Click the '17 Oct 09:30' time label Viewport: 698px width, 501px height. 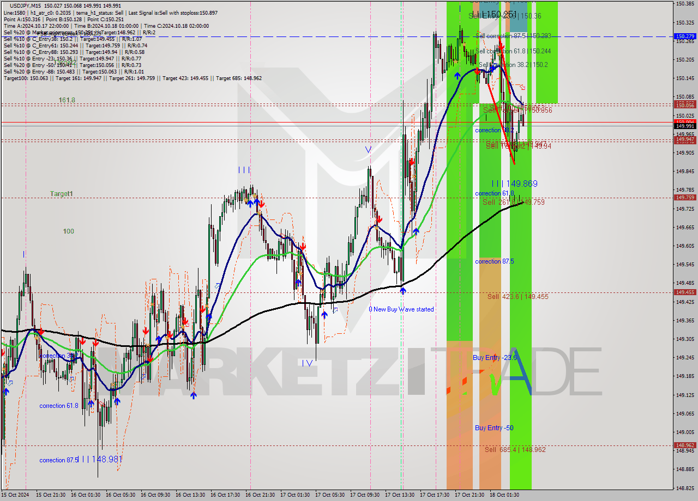pyautogui.click(x=365, y=495)
